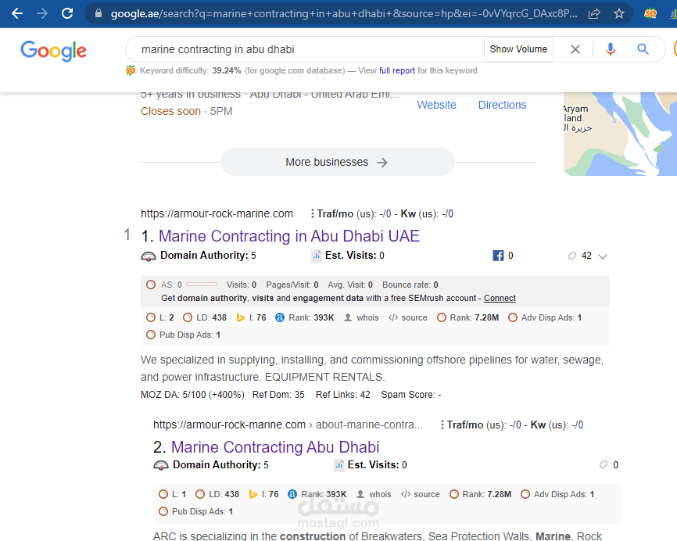Click the link count 0 icon of result 2
This screenshot has width=677, height=541.
604,464
